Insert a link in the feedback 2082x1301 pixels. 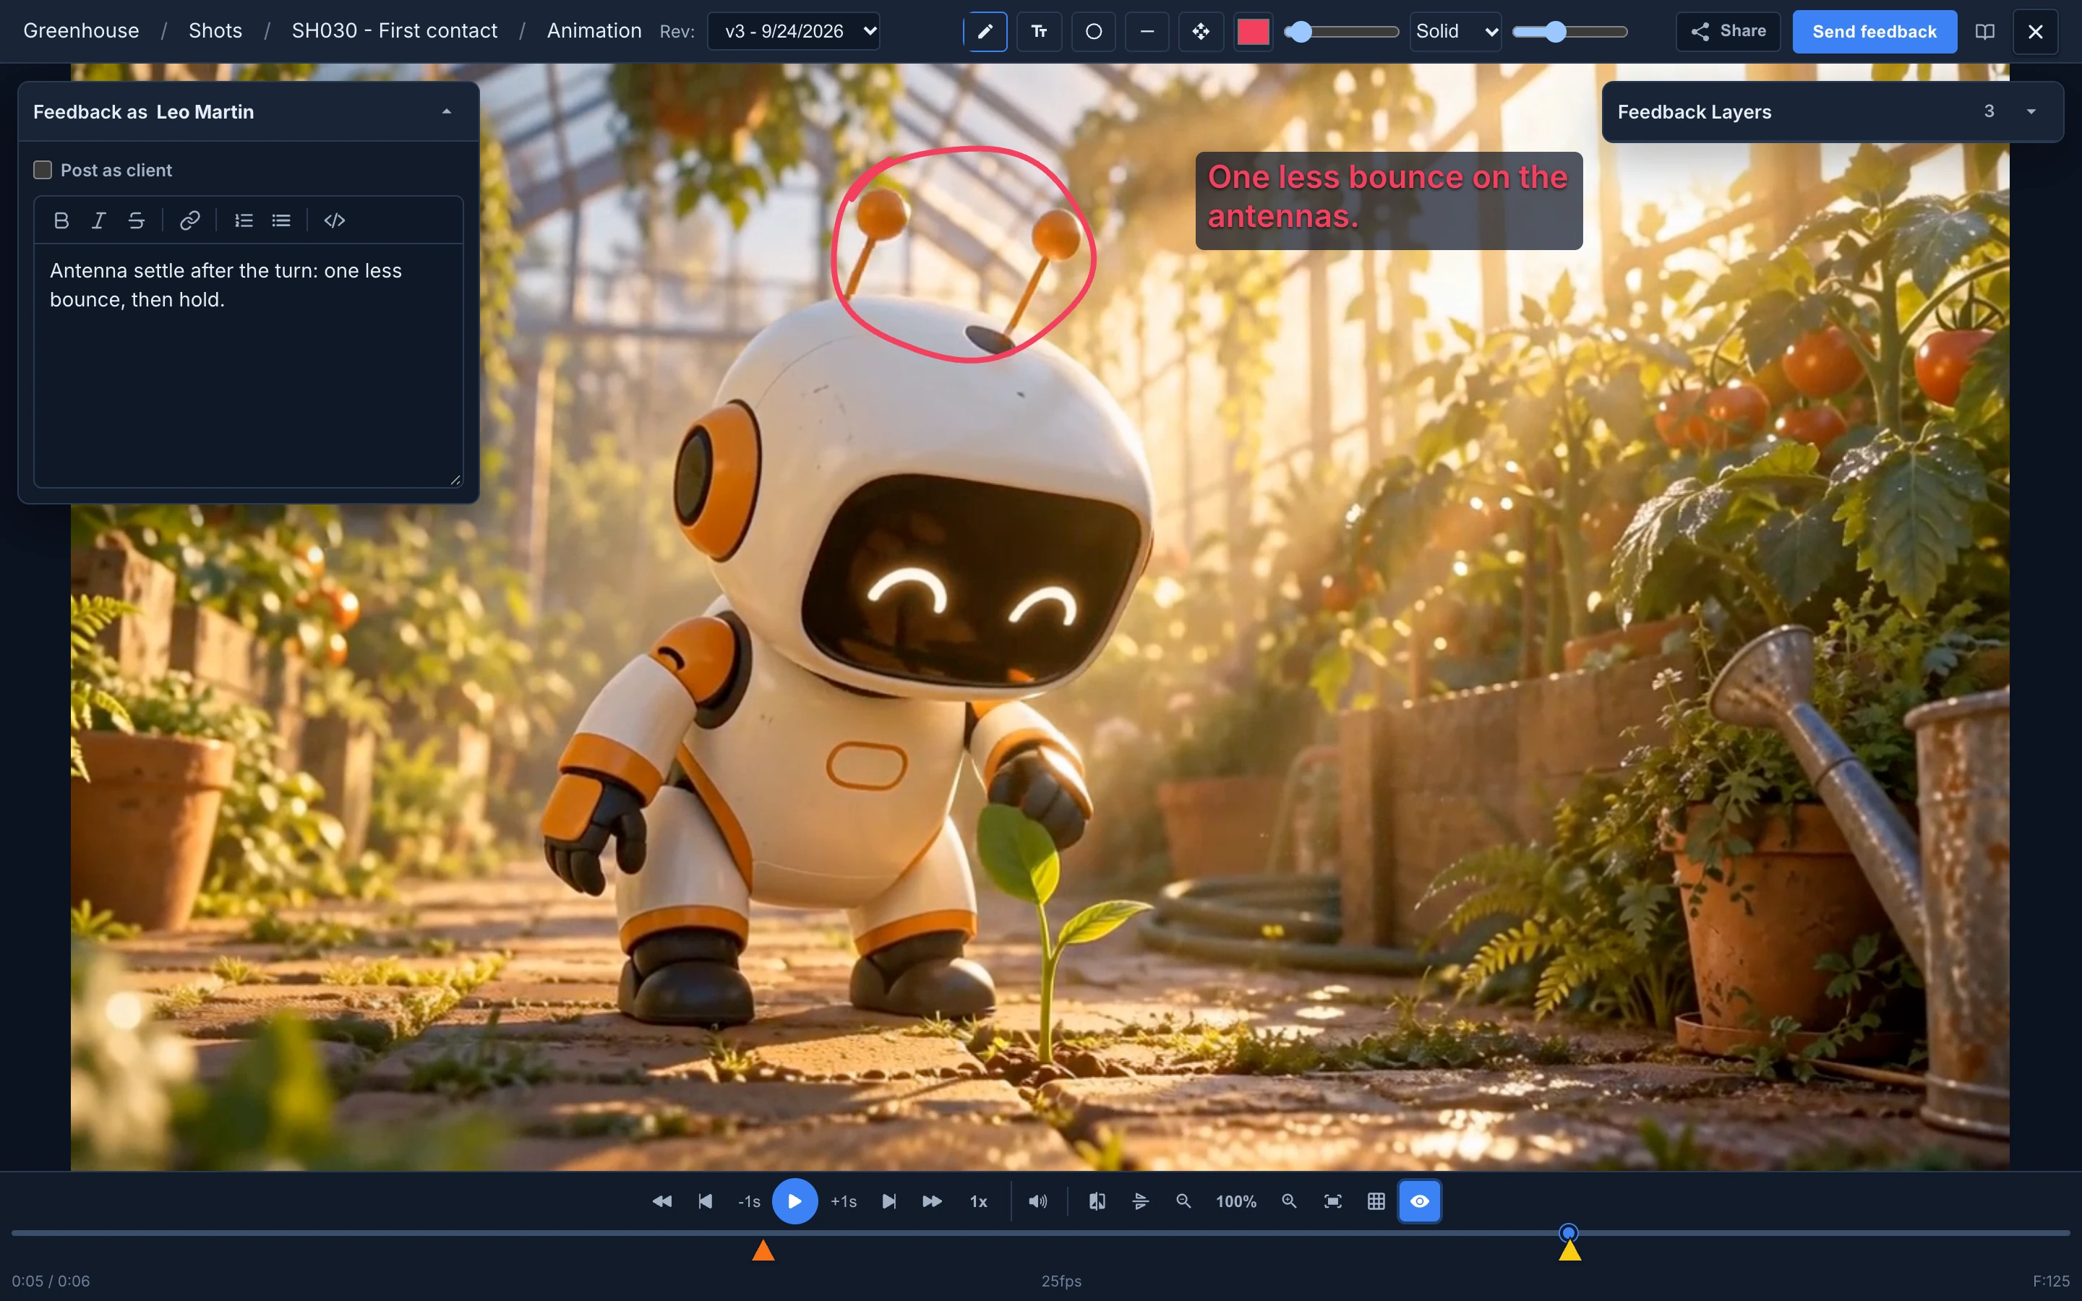(190, 220)
